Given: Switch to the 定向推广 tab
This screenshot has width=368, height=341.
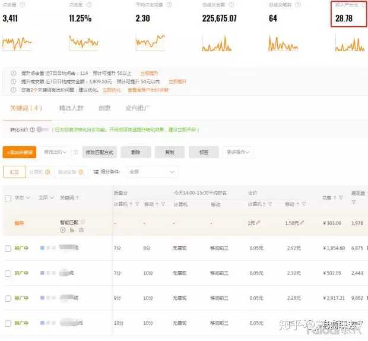Looking at the screenshot, I should coord(138,108).
